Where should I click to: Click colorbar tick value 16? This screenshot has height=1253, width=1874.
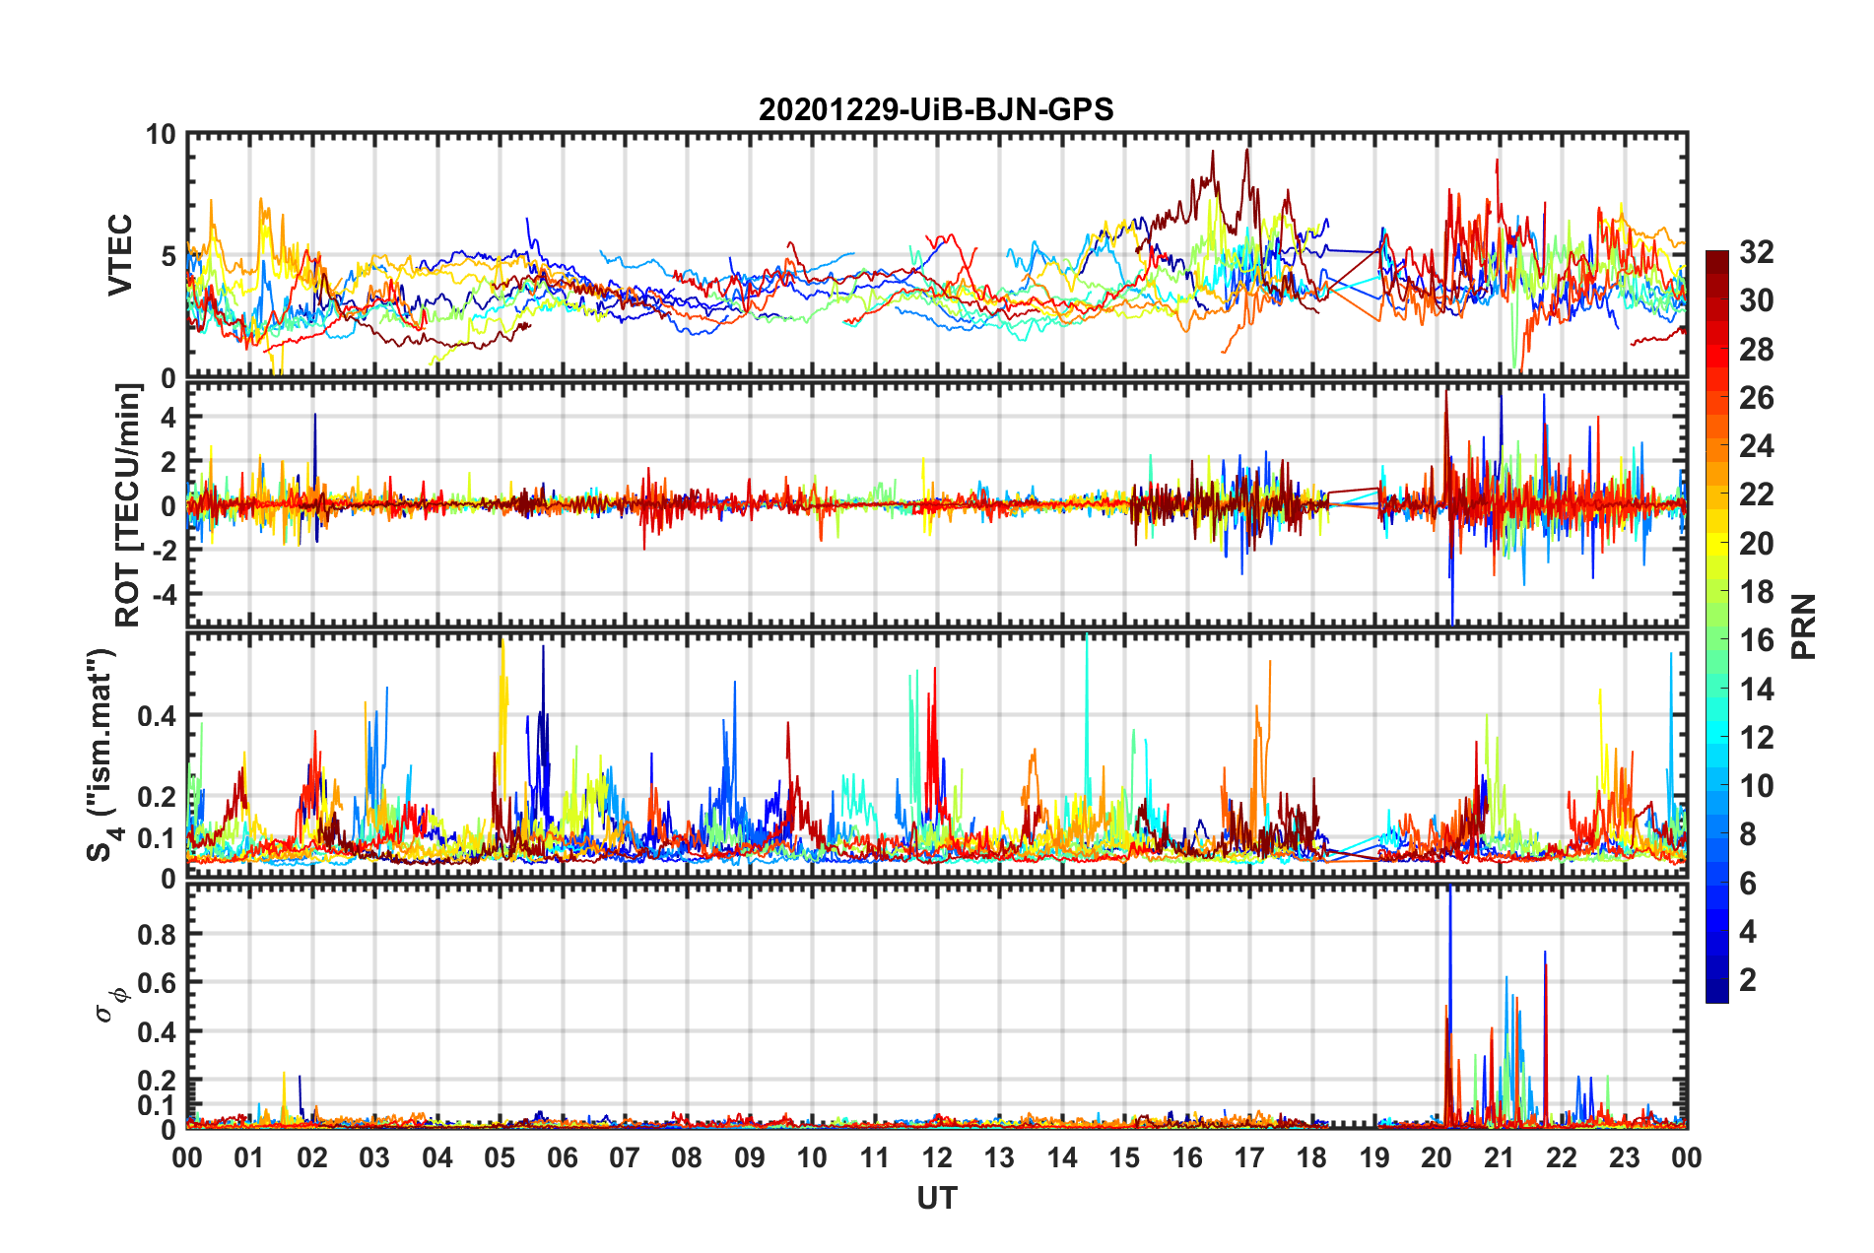coord(1757,640)
